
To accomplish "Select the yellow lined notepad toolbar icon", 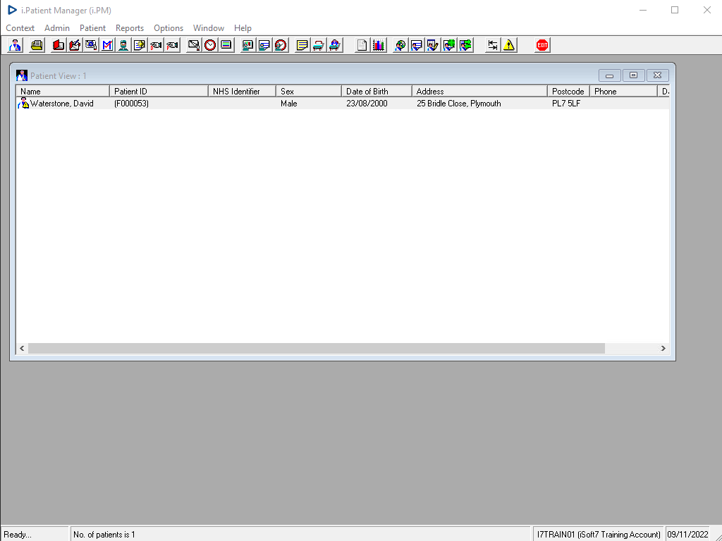I will click(302, 45).
